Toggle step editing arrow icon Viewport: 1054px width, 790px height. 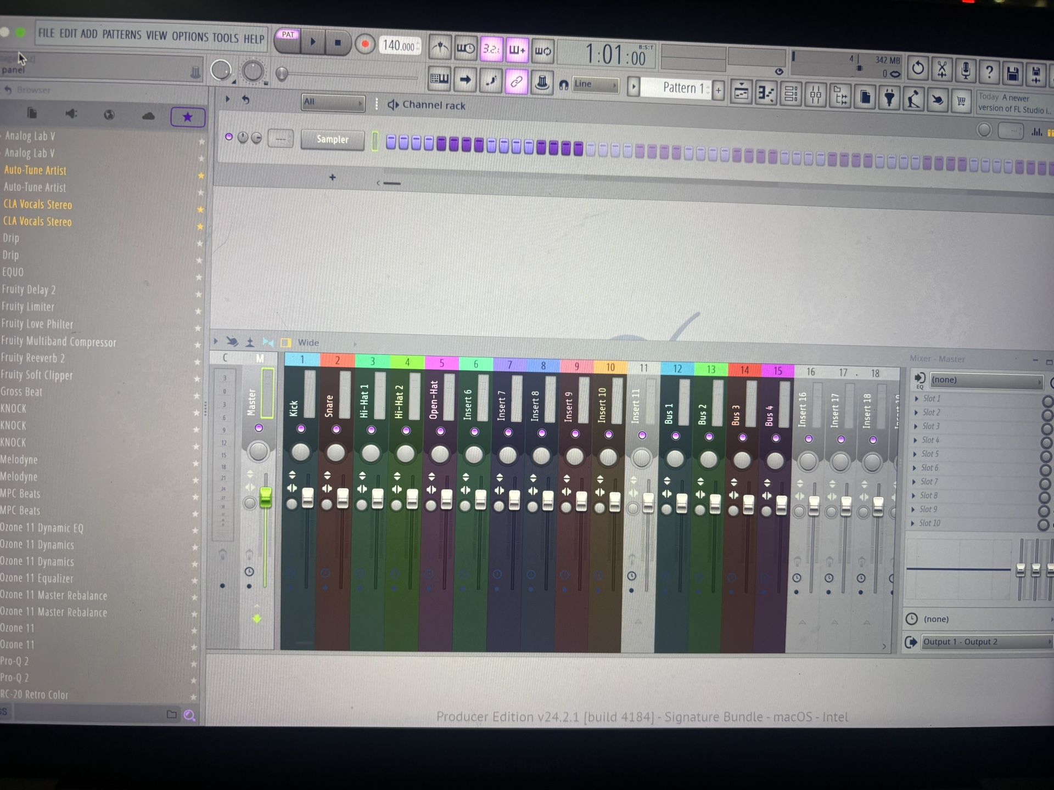(x=465, y=80)
